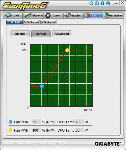Click the @ email icon
The width and height of the screenshot is (126, 150).
(x=97, y=3)
